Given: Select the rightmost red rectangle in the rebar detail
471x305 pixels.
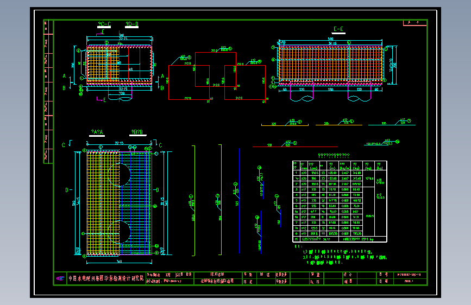Looking at the screenshot, I should pyautogui.click(x=245, y=82).
